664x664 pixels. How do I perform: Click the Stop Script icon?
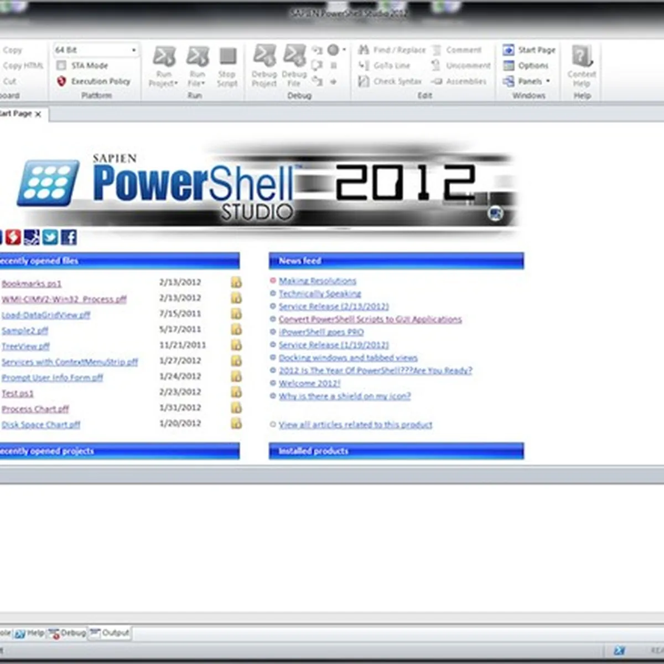(227, 56)
